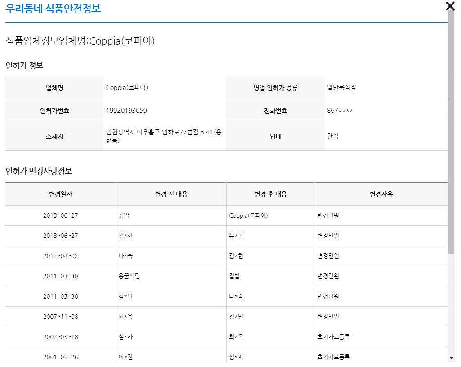Click the 인허가번호 label cell
The image size is (461, 367).
(54, 111)
